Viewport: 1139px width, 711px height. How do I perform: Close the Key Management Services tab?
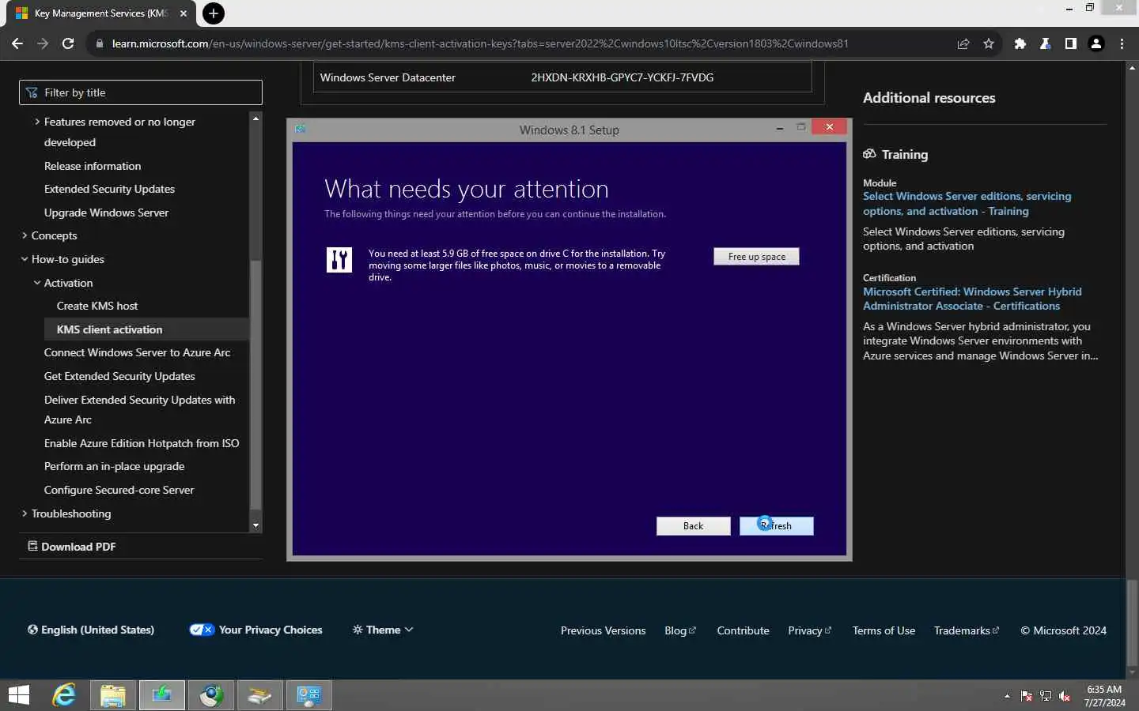pyautogui.click(x=184, y=13)
